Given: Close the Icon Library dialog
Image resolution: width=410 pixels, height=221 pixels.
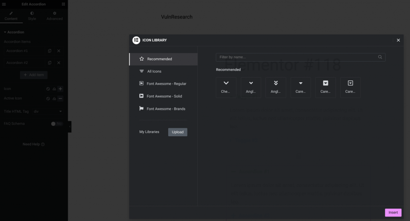Looking at the screenshot, I should coord(398,40).
